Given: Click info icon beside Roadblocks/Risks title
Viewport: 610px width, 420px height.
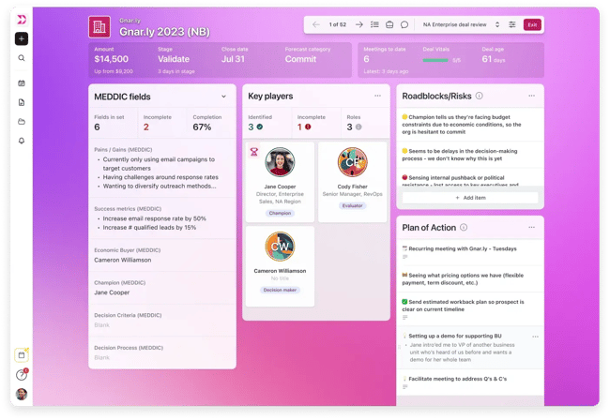Looking at the screenshot, I should pyautogui.click(x=480, y=96).
